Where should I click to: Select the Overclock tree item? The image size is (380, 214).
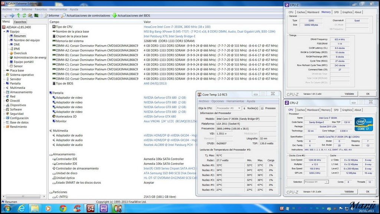point(20,53)
